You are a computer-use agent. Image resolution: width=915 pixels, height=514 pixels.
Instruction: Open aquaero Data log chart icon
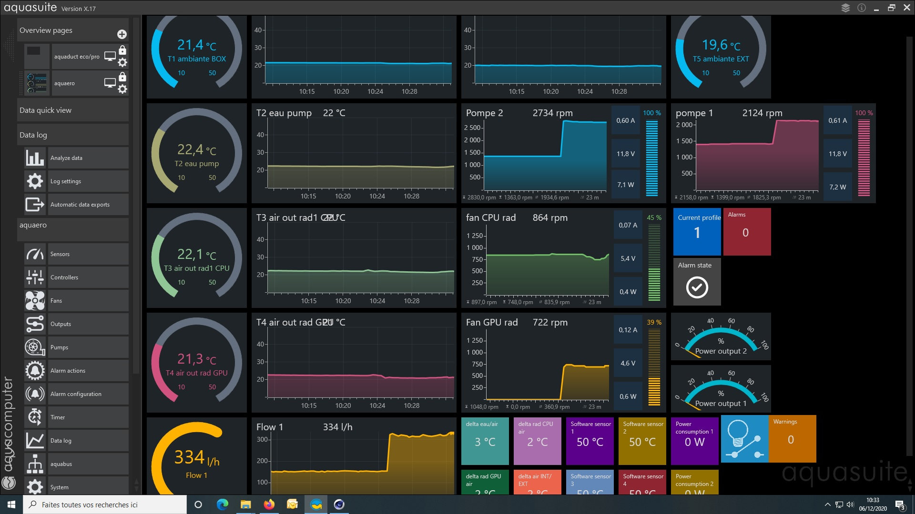35,441
